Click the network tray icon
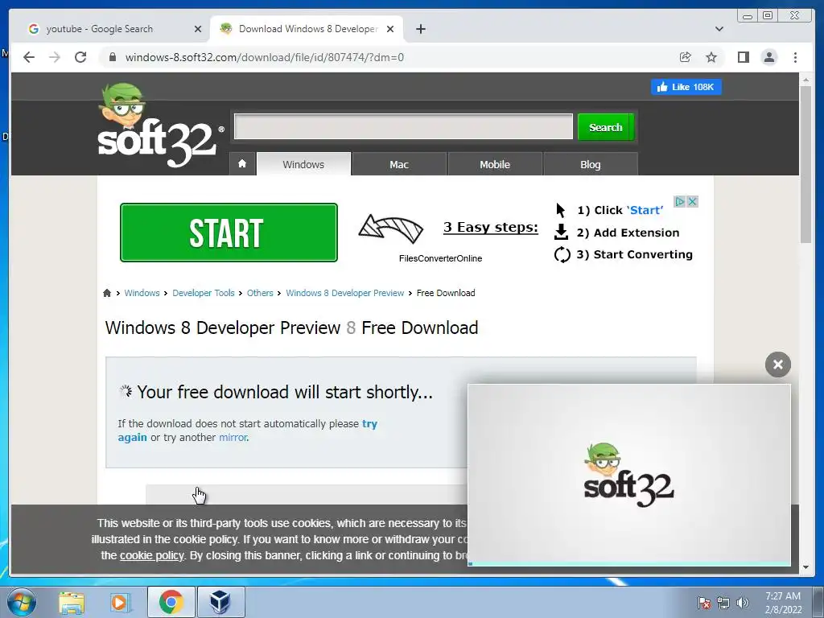Screen dimensions: 824x618 pos(723,602)
